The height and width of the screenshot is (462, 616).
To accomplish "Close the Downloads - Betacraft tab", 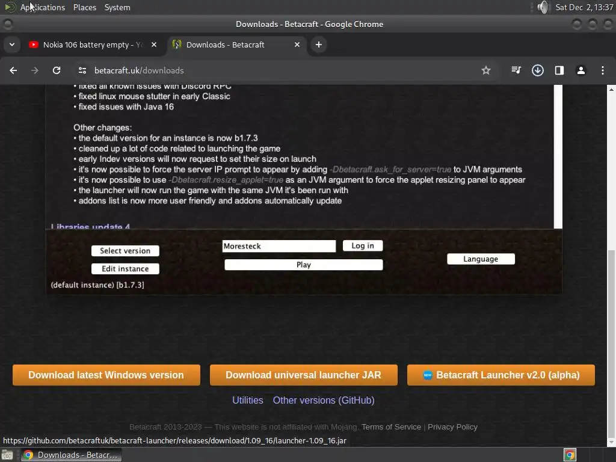I will (x=297, y=45).
